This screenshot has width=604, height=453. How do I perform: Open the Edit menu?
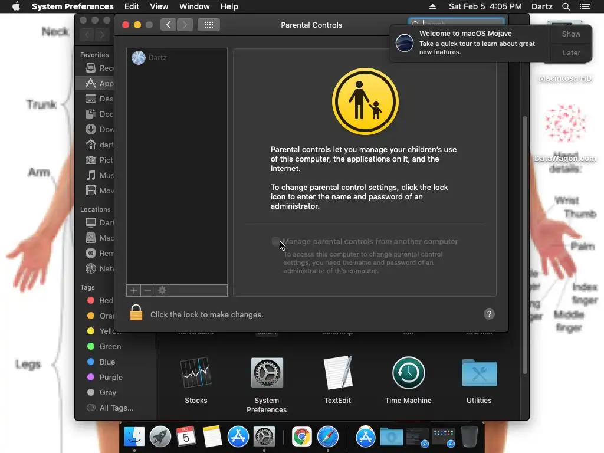pyautogui.click(x=132, y=6)
